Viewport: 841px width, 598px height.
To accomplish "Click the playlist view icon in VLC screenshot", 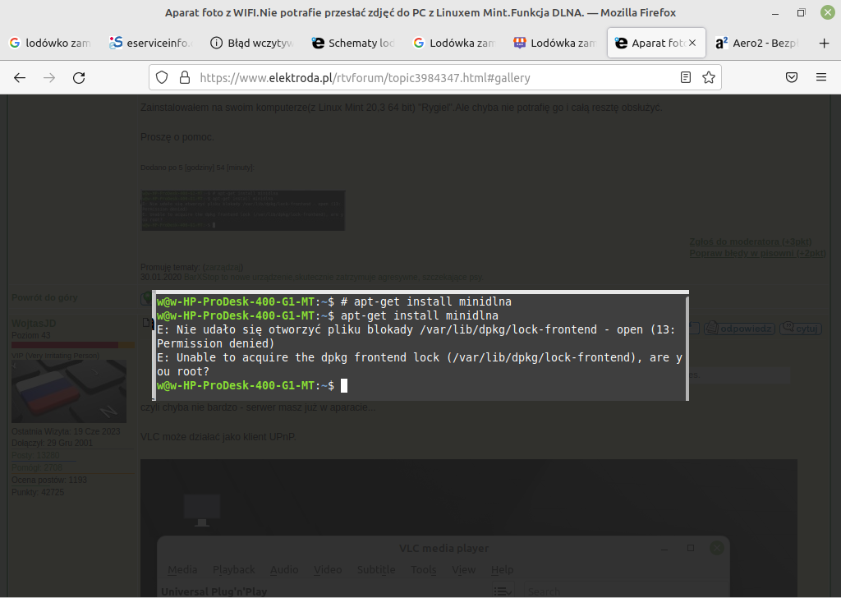I will click(499, 591).
